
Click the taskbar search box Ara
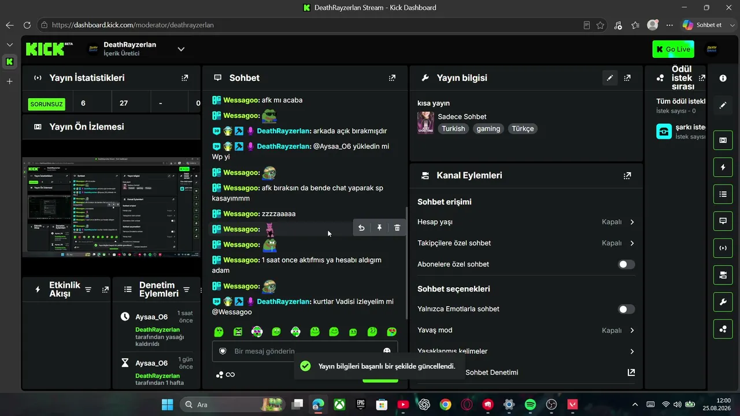pos(232,404)
